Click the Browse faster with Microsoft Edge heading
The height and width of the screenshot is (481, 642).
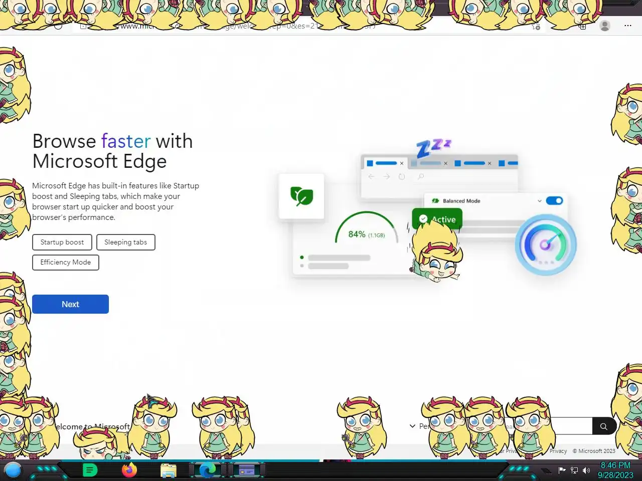tap(112, 151)
